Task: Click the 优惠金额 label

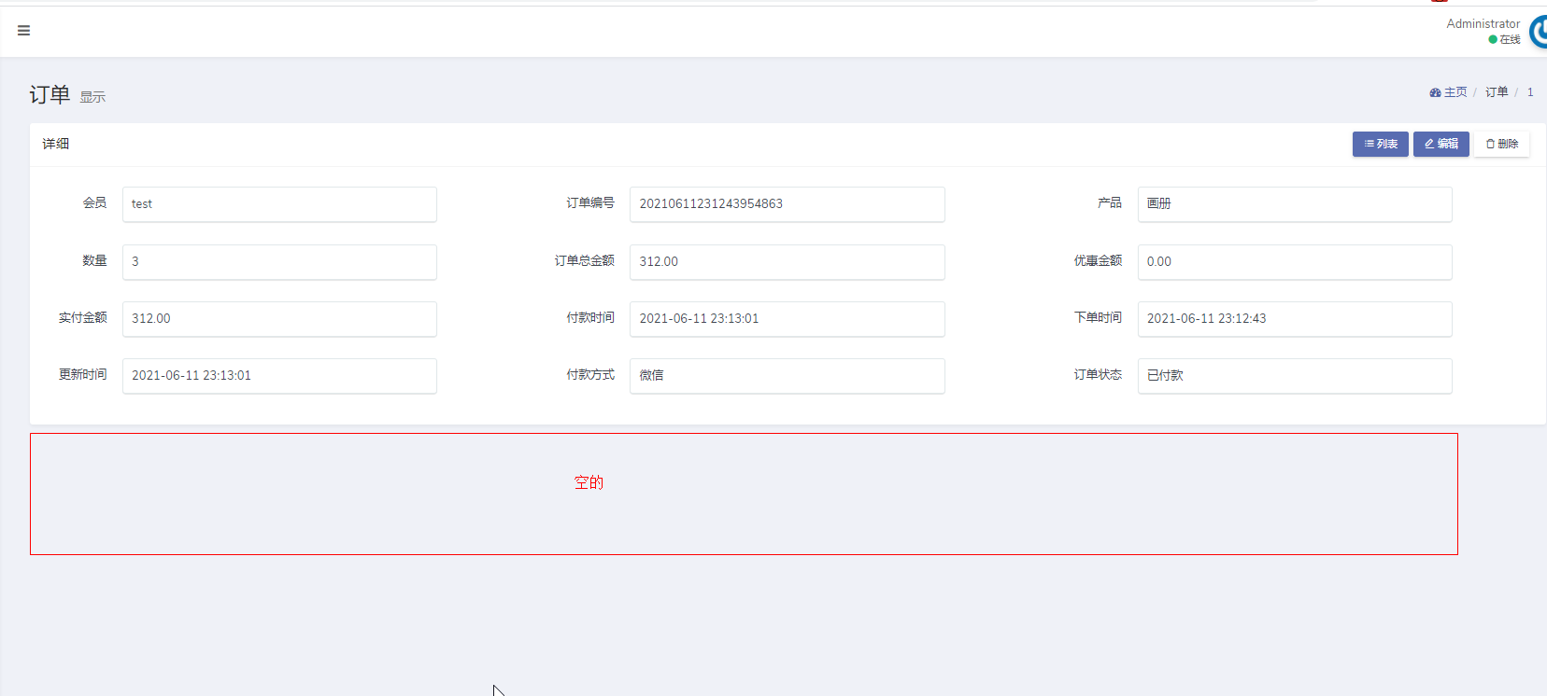Action: 1098,261
